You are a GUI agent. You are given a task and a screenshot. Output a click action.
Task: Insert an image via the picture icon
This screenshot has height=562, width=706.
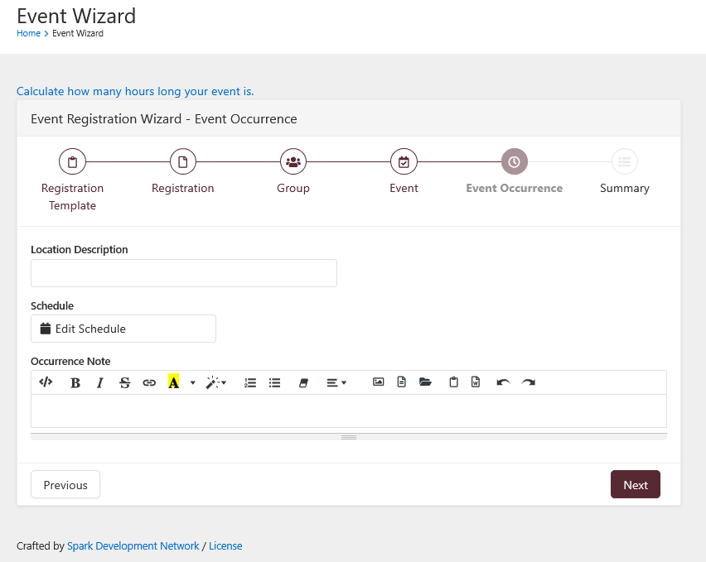(x=378, y=382)
